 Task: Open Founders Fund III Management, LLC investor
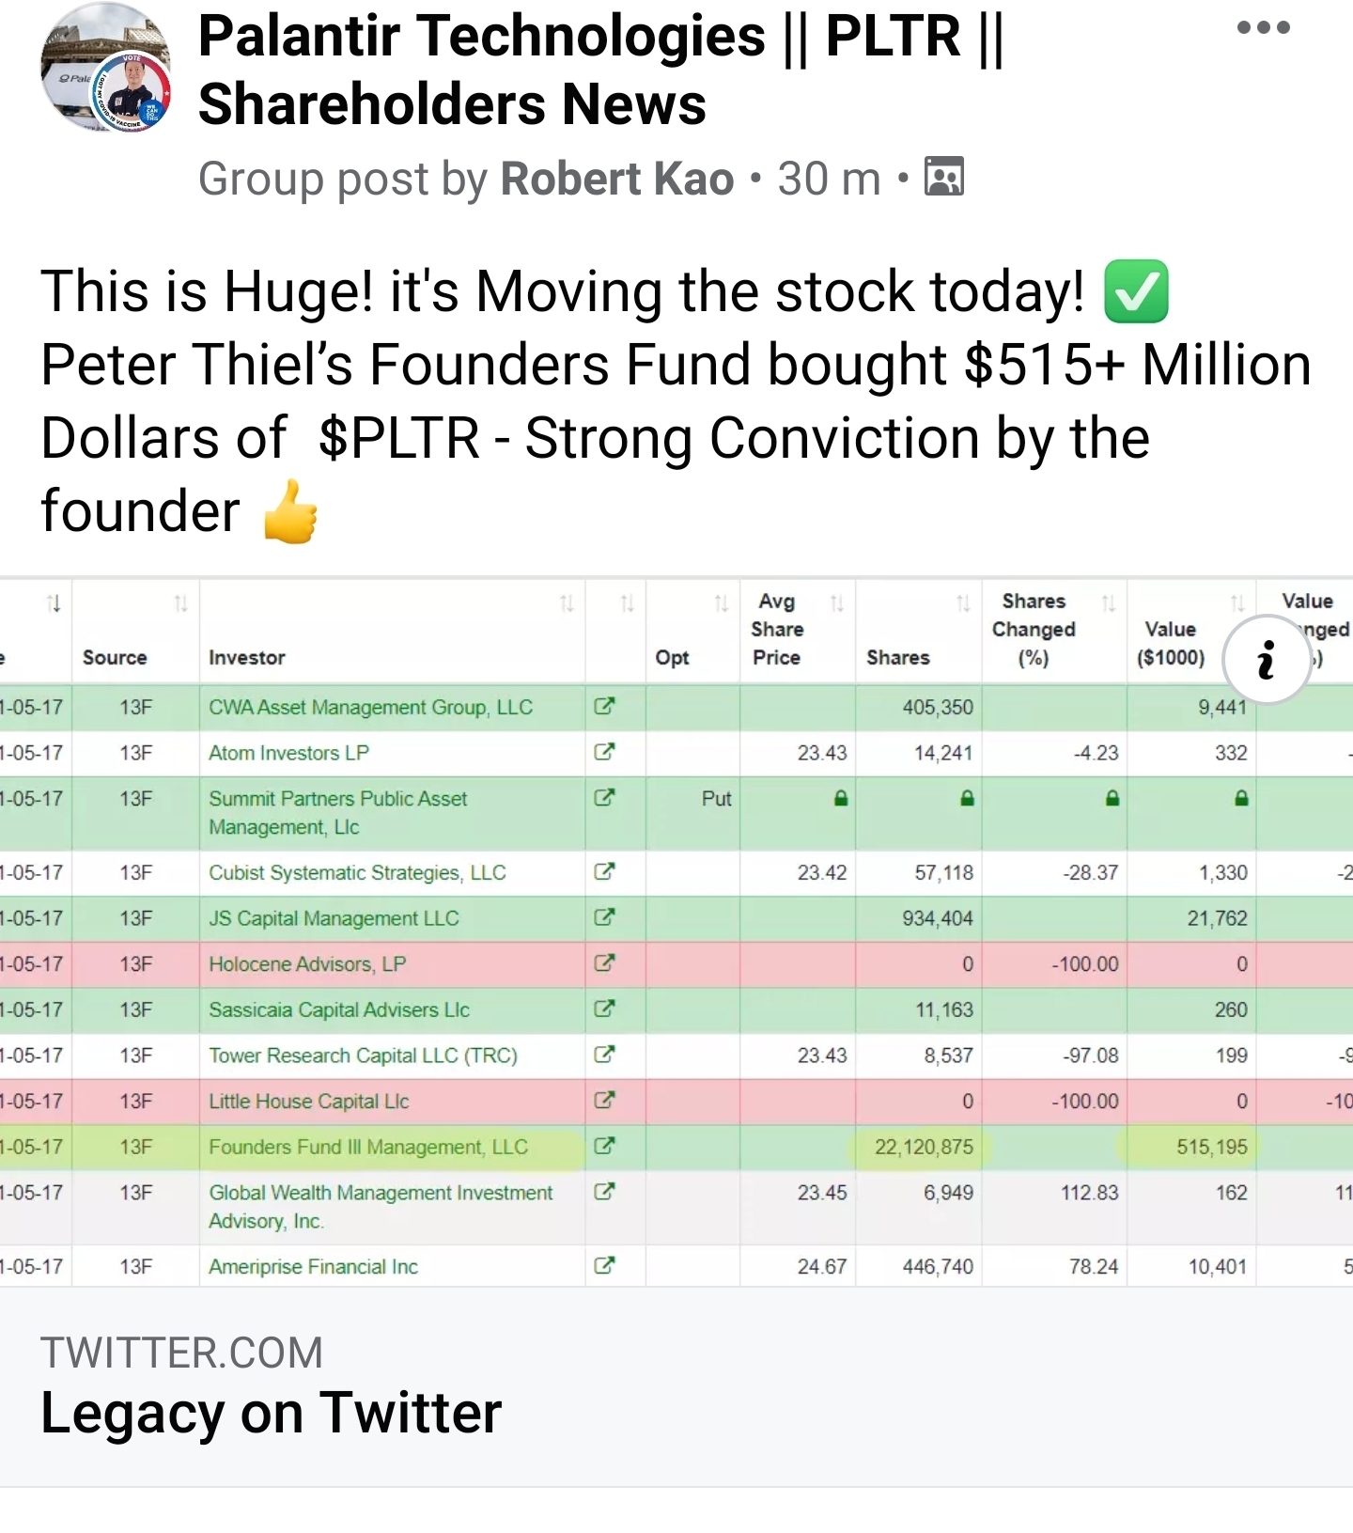pyautogui.click(x=368, y=1147)
